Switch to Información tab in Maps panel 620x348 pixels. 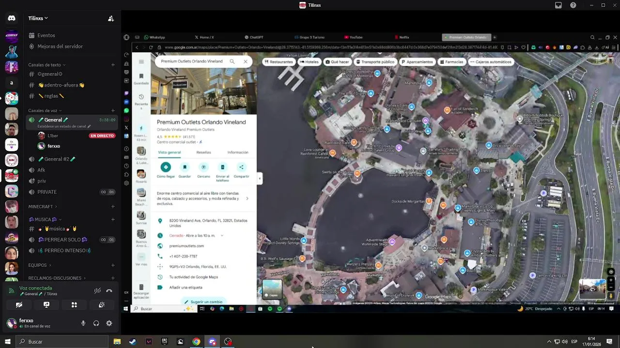pyautogui.click(x=238, y=152)
